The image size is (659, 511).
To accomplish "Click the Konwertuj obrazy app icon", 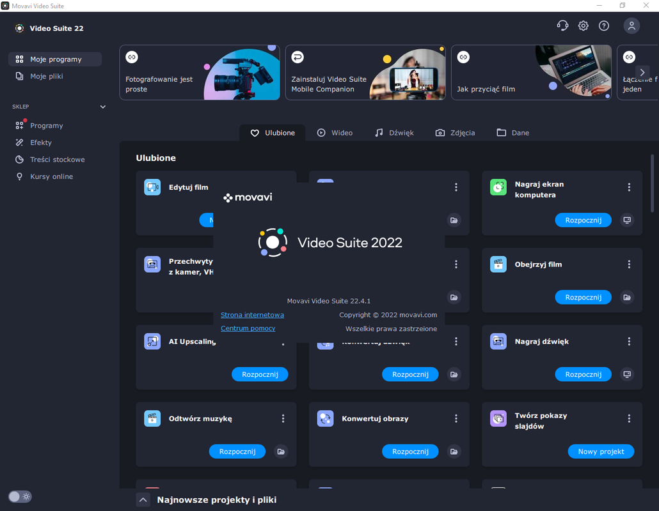I will (x=325, y=418).
